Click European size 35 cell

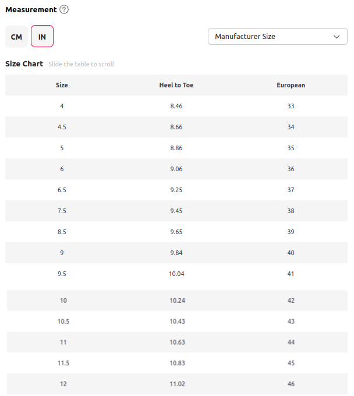(x=291, y=148)
